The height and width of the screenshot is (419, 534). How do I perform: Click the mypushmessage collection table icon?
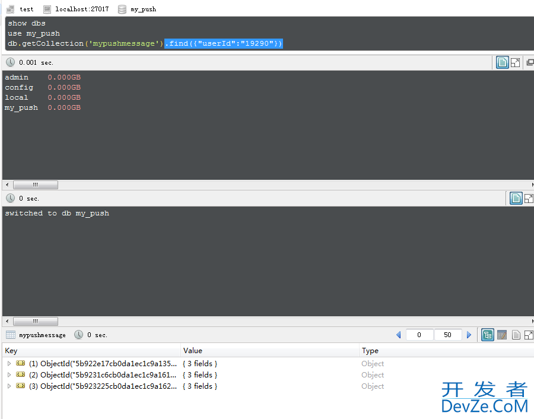coord(11,335)
